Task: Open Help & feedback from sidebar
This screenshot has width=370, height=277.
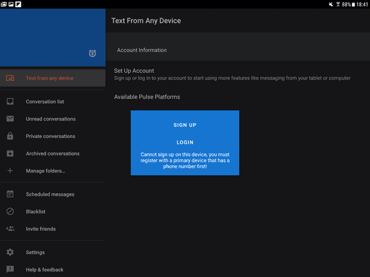Action: [x=44, y=270]
